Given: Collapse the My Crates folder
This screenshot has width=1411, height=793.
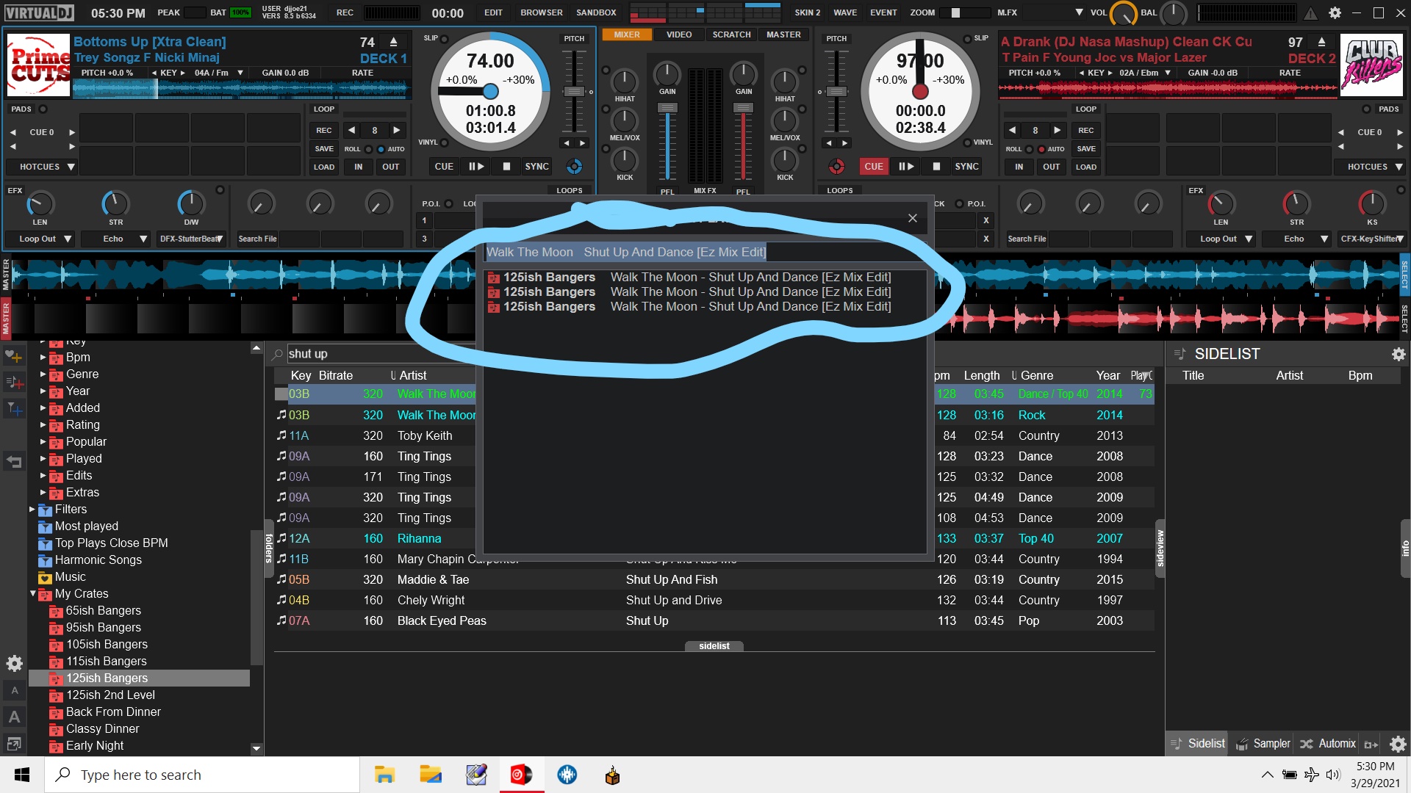Looking at the screenshot, I should pyautogui.click(x=32, y=593).
